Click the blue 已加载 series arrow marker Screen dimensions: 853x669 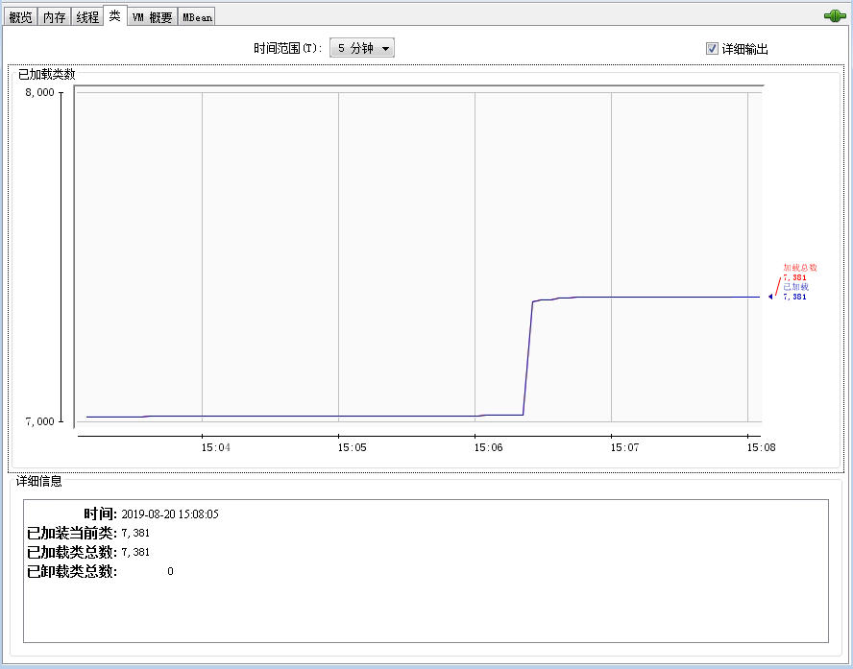pos(768,298)
